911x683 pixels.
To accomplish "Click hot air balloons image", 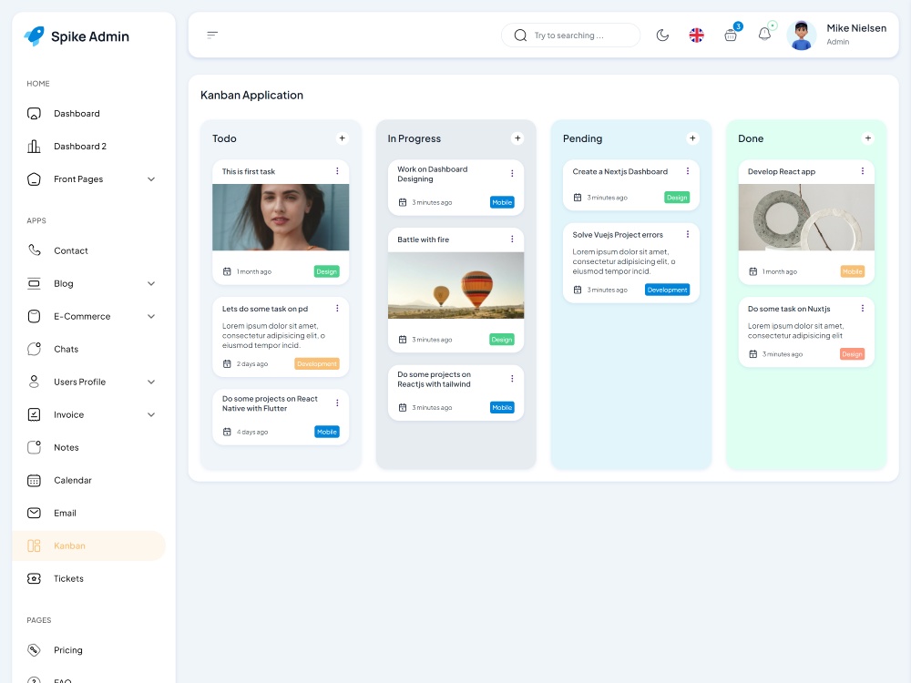I will coord(456,285).
